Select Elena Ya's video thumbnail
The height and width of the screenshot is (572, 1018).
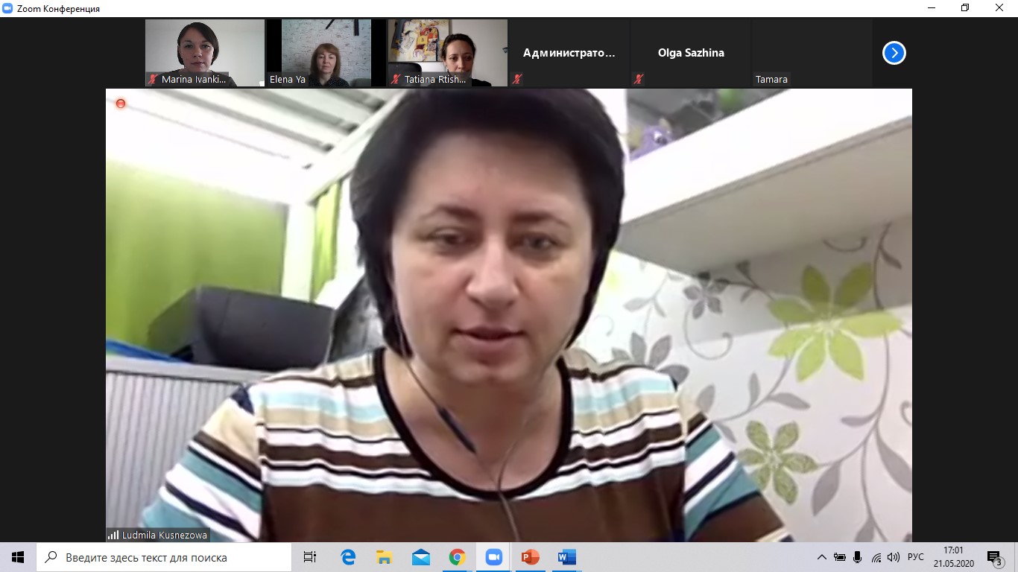click(x=326, y=53)
